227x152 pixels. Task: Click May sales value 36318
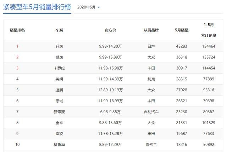coord(182,57)
